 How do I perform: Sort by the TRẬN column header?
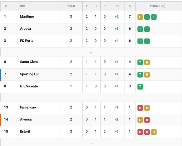71,6
